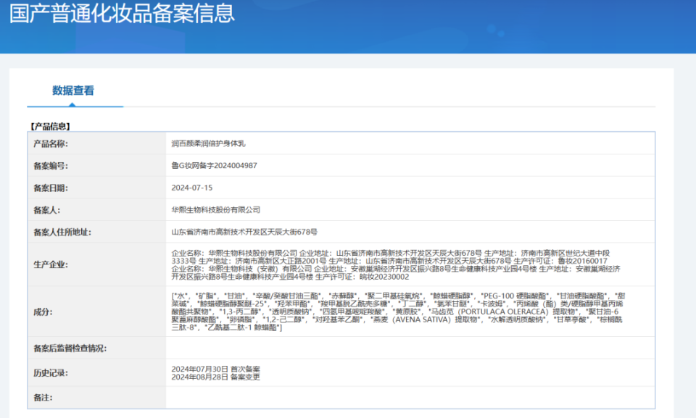
Task: Open the 数据查看 tab
Action: coord(73,91)
